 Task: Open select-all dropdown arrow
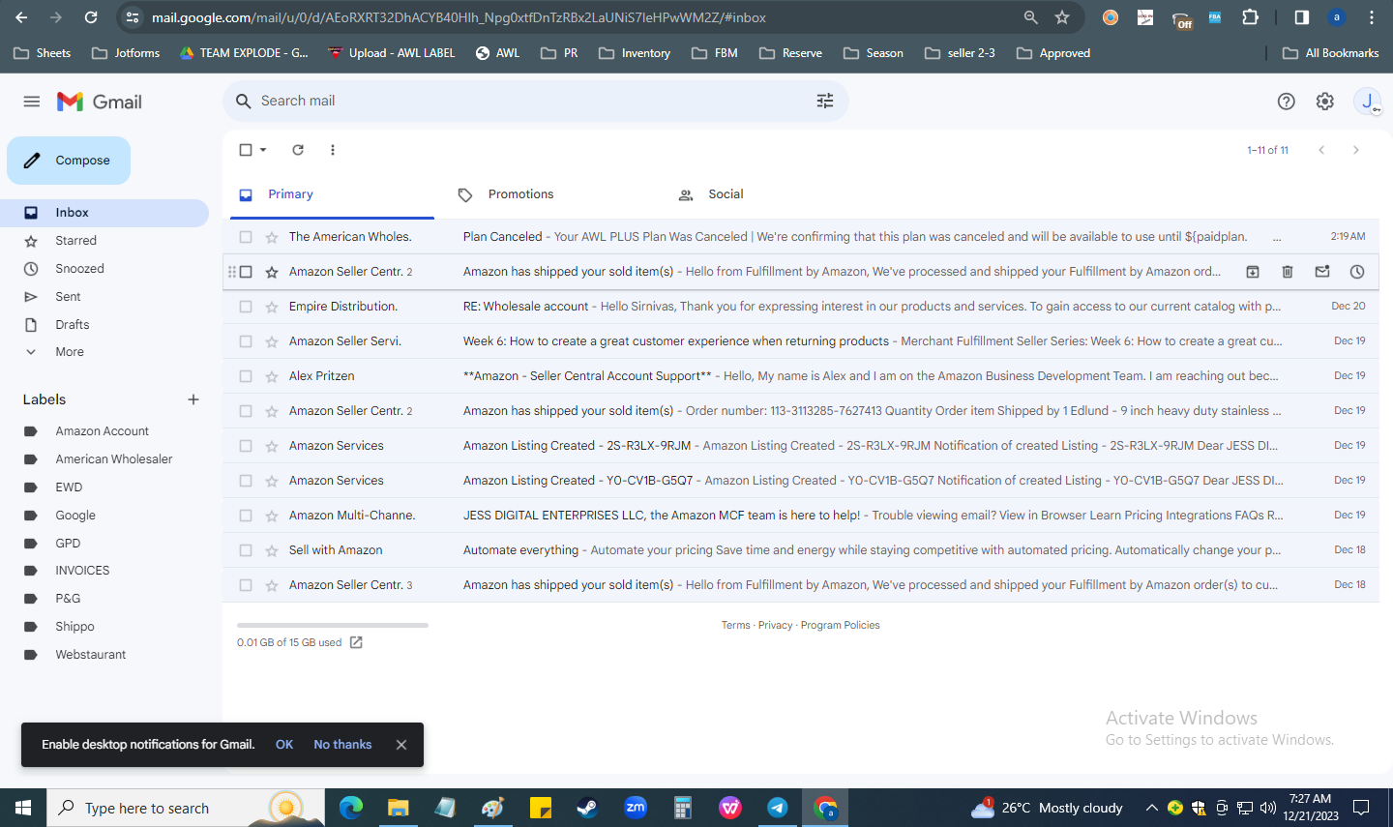tap(263, 150)
